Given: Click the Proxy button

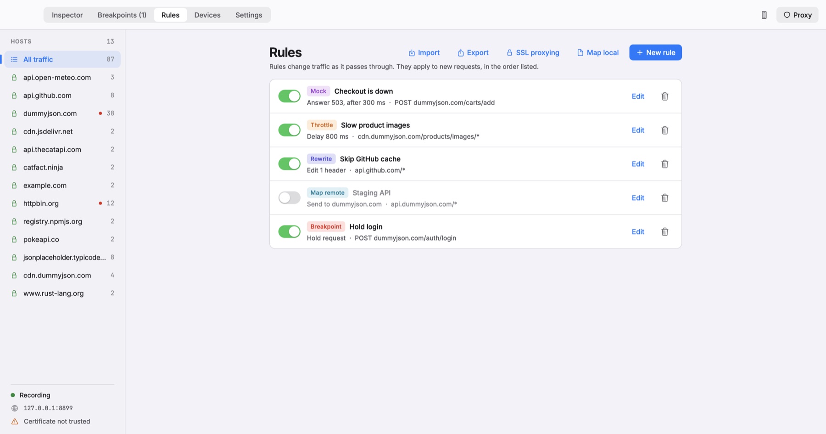Looking at the screenshot, I should (x=797, y=15).
